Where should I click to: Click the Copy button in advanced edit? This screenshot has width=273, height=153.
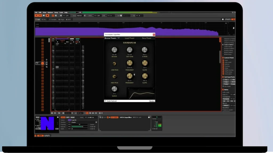pyautogui.click(x=226, y=82)
